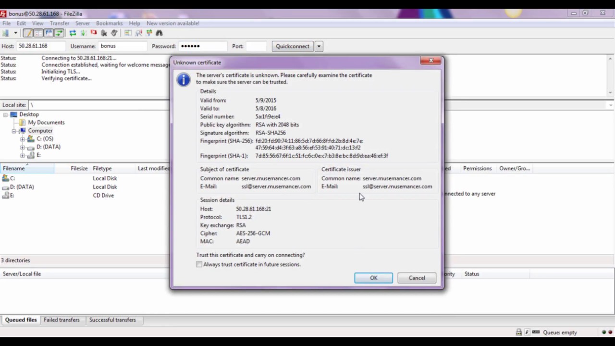
Task: Toggle transfer queue display icon
Action: (x=59, y=33)
